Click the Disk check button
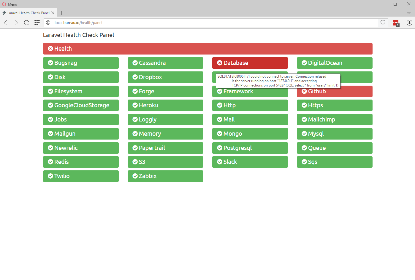 tap(81, 77)
